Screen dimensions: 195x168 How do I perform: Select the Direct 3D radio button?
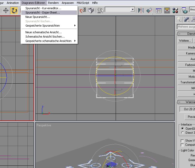coord(182,133)
